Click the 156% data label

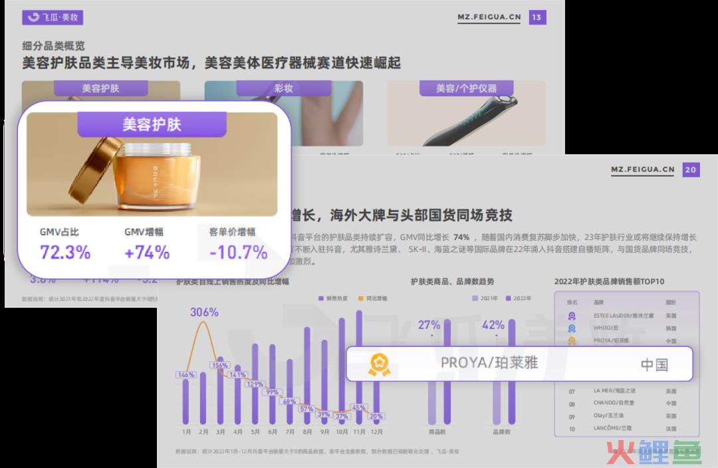220,366
